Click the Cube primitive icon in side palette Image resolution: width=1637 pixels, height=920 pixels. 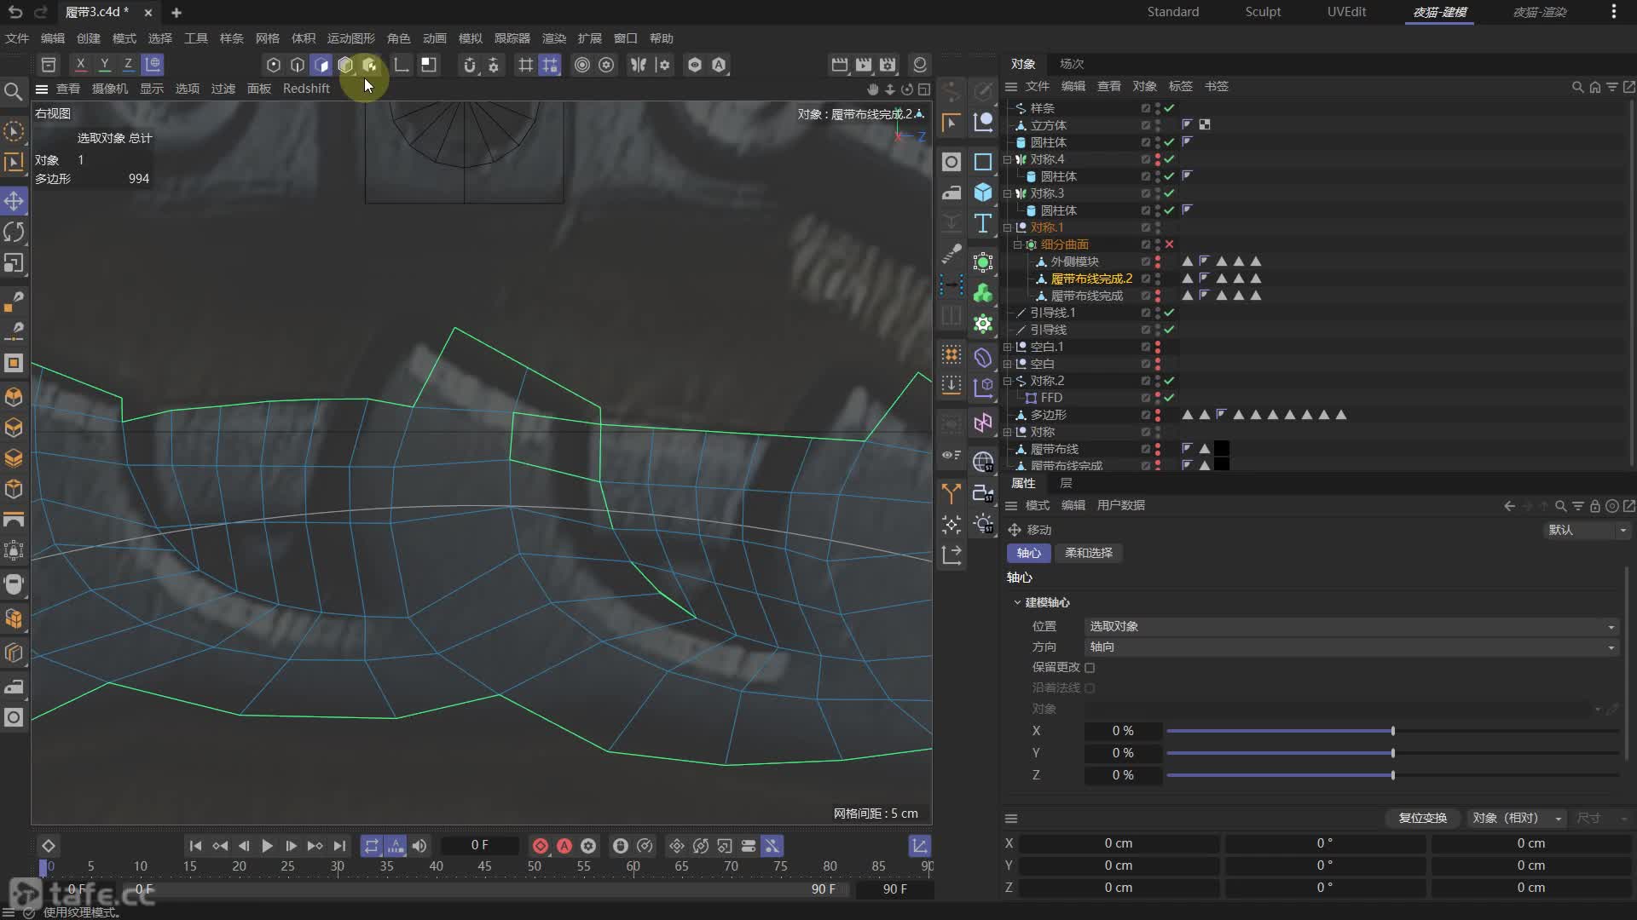(x=983, y=193)
